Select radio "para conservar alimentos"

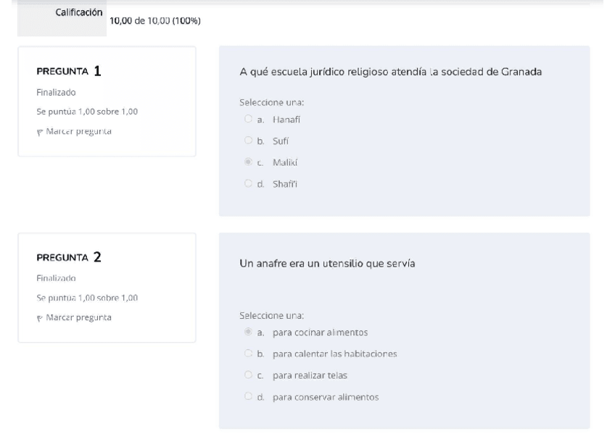[249, 397]
